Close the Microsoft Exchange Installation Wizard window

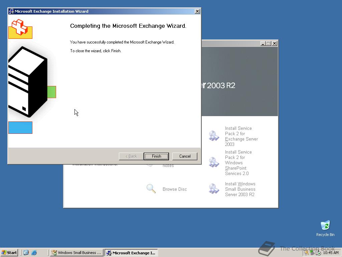tap(197, 11)
